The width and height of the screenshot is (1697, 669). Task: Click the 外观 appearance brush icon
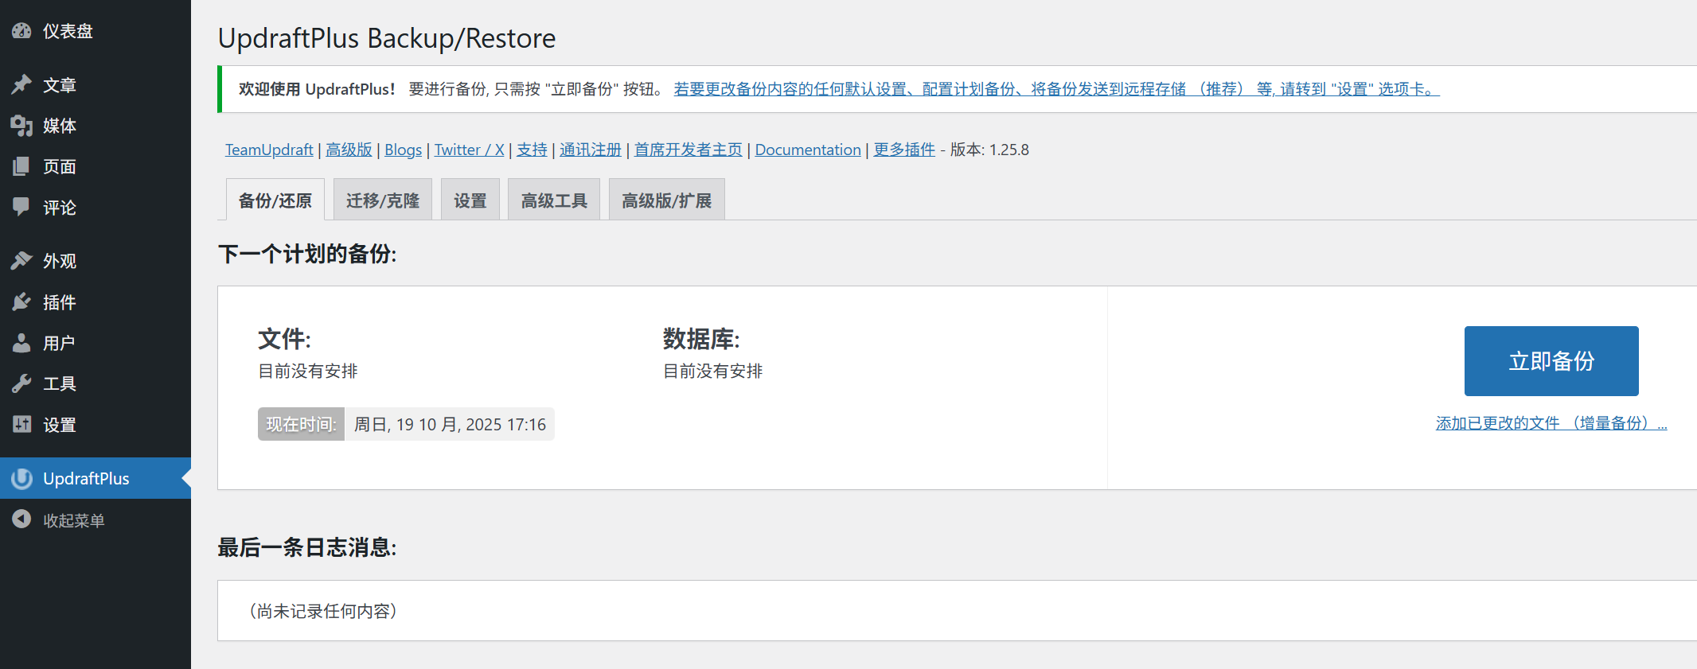(21, 261)
